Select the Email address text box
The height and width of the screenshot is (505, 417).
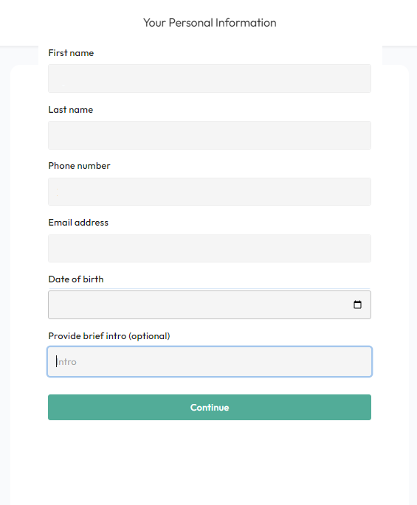click(210, 248)
